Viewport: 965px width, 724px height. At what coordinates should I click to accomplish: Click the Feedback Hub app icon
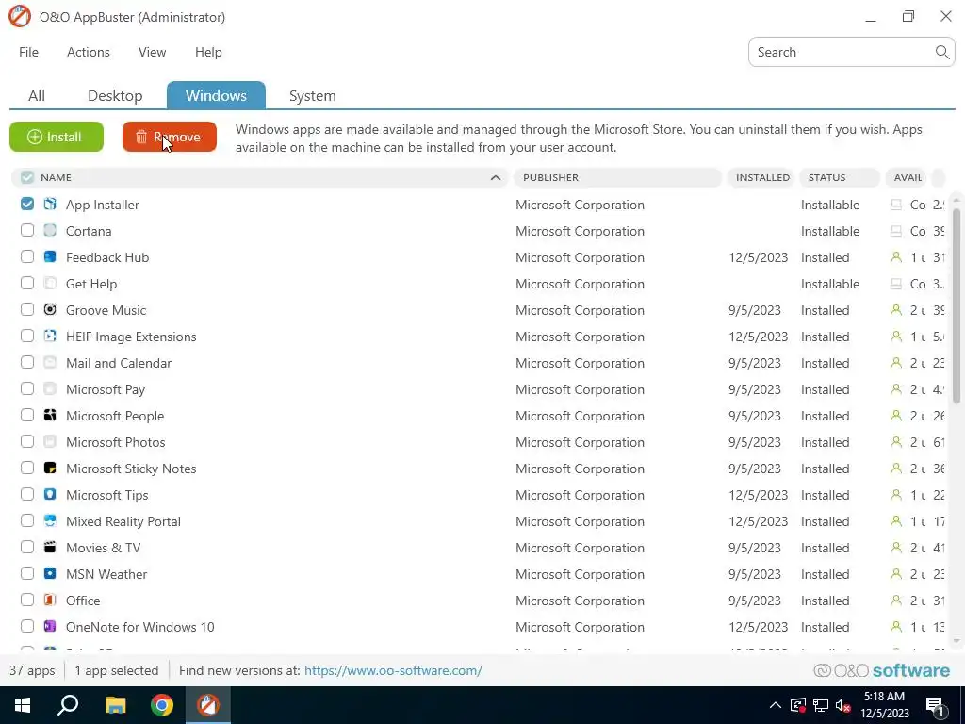click(50, 256)
